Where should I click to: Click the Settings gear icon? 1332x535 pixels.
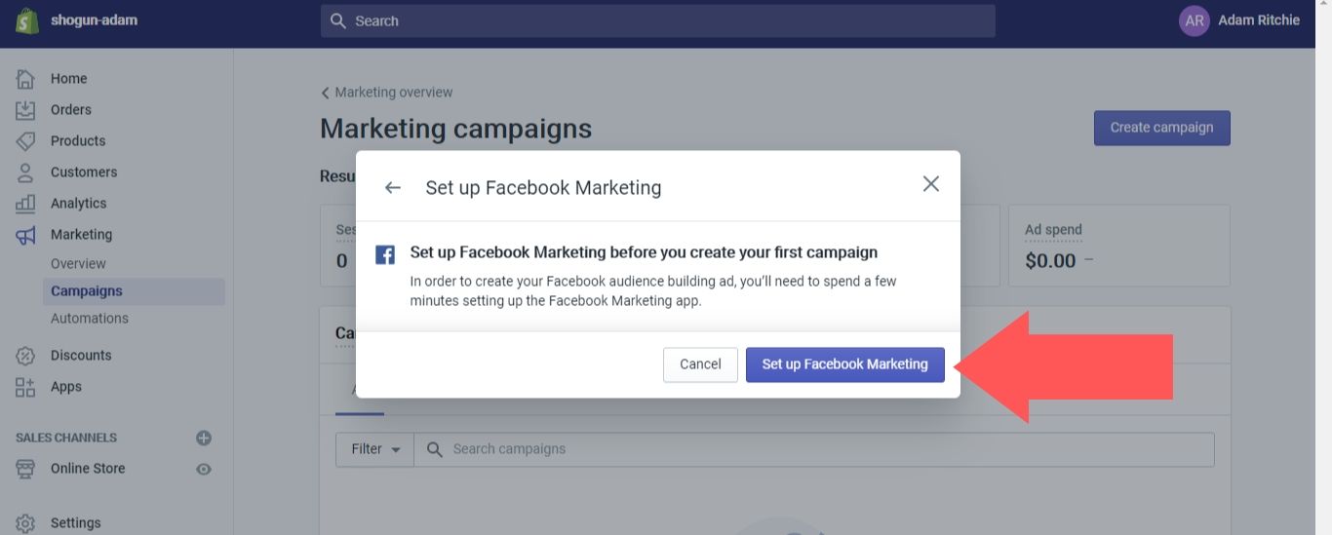click(26, 523)
